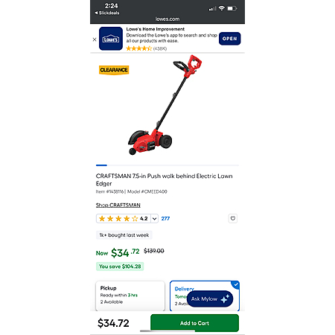Tap the cellular signal bars icon
Viewport: 335px width, 335px height.
pyautogui.click(x=212, y=9)
